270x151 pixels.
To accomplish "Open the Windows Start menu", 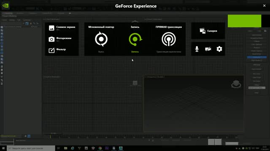I will 3,148.
